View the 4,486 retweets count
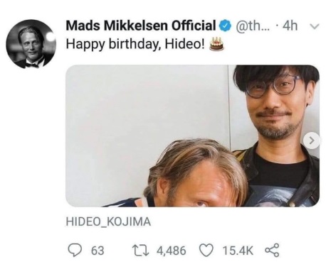Screen dimensions: 326x269 click(171, 251)
